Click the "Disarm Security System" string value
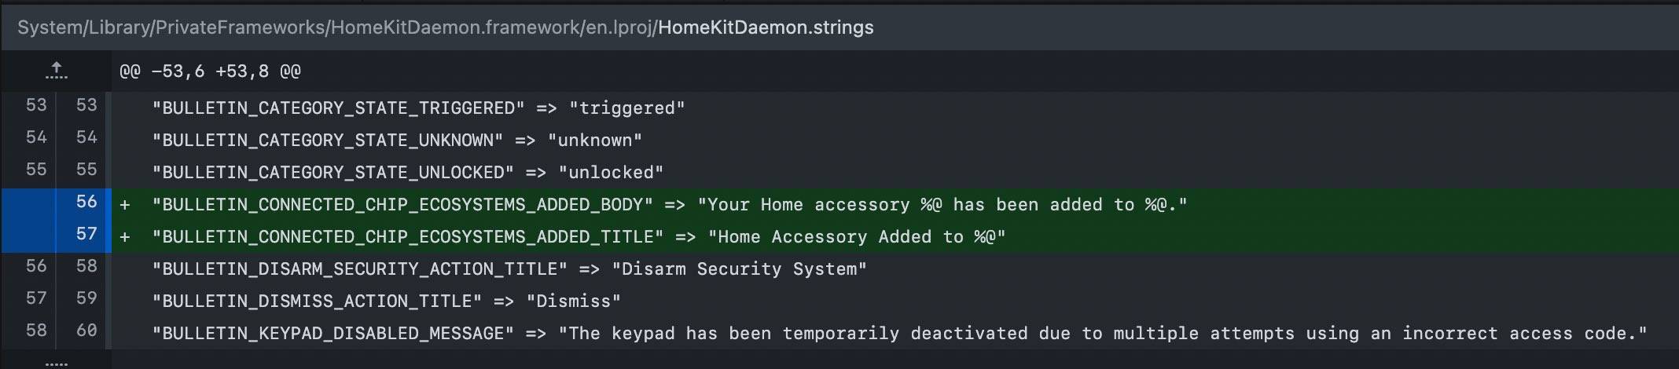The height and width of the screenshot is (369, 1679). (739, 269)
